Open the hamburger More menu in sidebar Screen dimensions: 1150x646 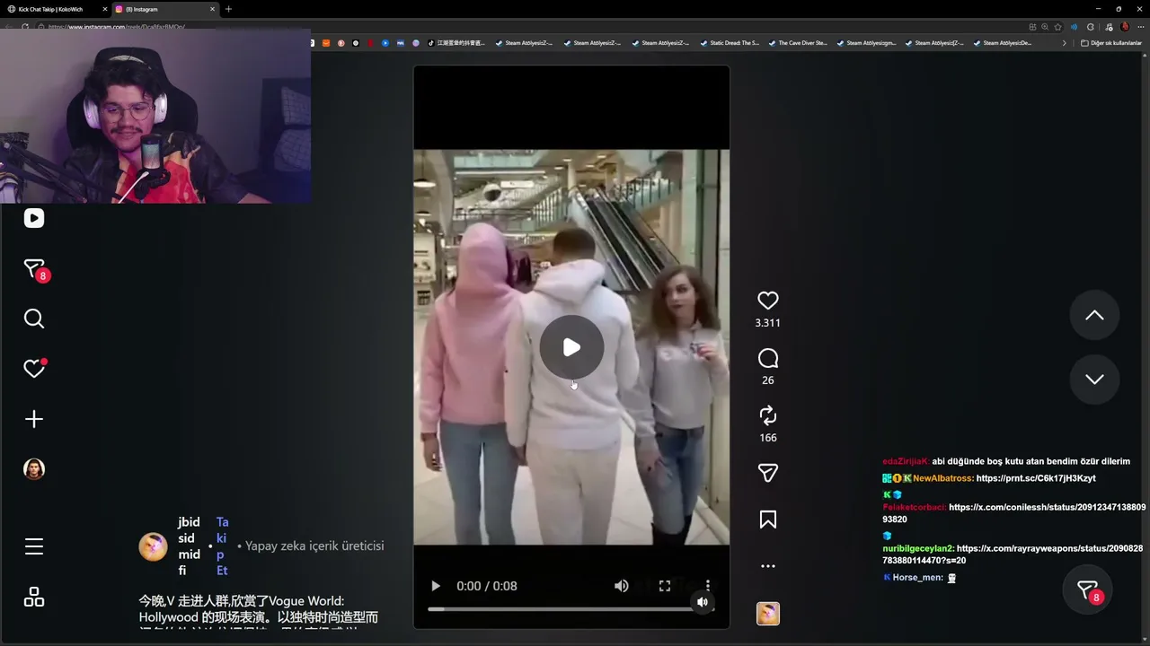pos(34,546)
